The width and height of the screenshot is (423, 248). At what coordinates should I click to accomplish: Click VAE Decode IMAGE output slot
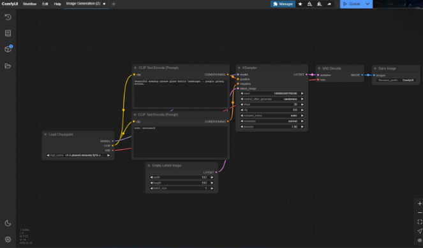point(362,75)
